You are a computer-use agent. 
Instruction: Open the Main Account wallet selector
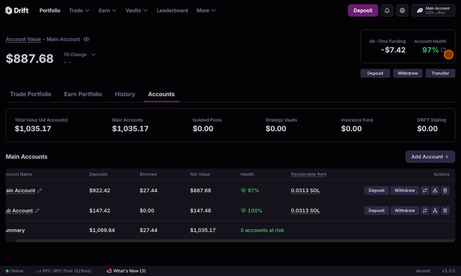[433, 10]
